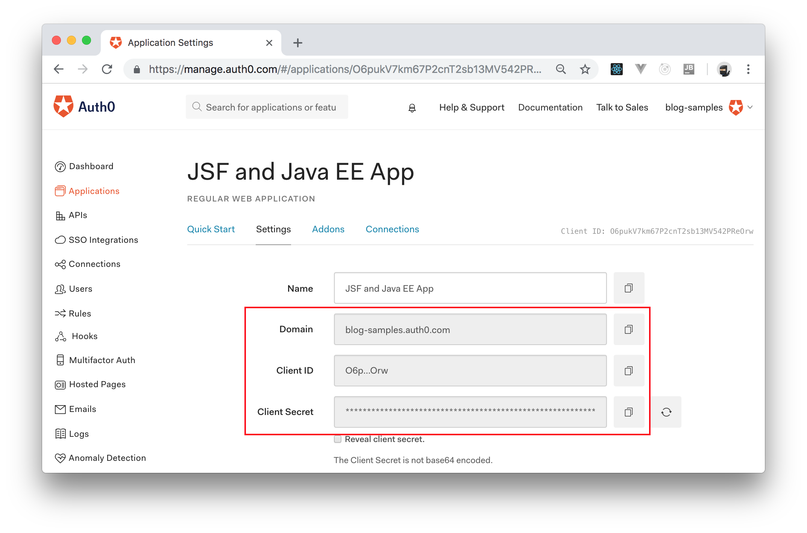807x533 pixels.
Task: Go to Users in the sidebar
Action: [x=80, y=289]
